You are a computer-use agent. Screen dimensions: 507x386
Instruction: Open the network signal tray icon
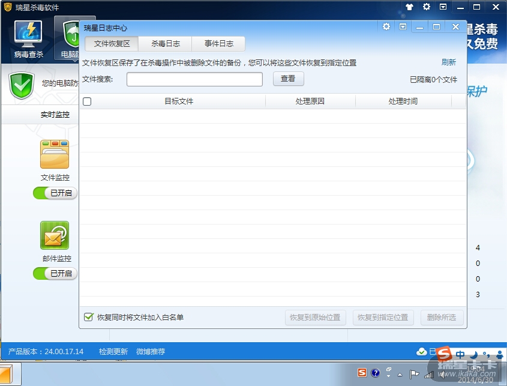pyautogui.click(x=429, y=375)
